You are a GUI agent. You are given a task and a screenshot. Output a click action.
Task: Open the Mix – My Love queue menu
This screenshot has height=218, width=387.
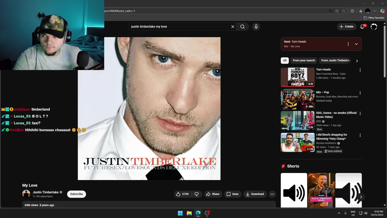click(x=348, y=44)
